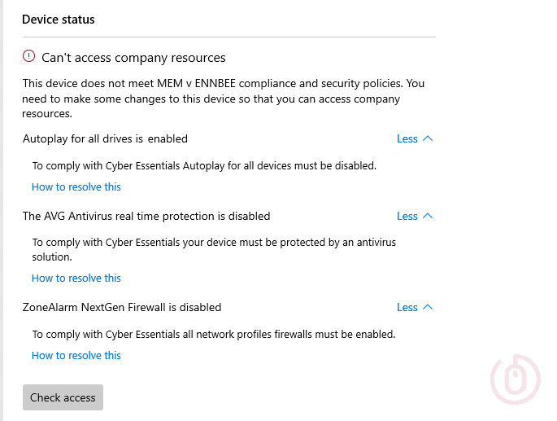The height and width of the screenshot is (421, 557).
Task: Collapse Autoplay details using the Less label
Action: (407, 138)
